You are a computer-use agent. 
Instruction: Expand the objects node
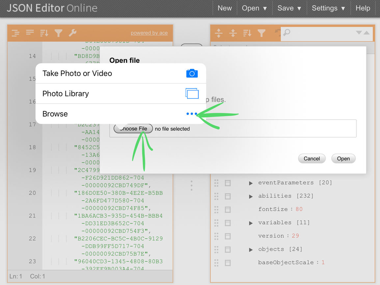coord(251,250)
